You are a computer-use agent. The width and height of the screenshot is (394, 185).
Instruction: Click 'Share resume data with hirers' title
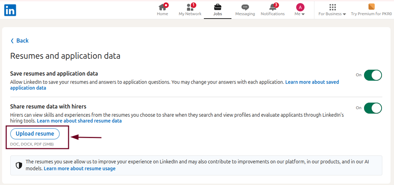pos(48,106)
